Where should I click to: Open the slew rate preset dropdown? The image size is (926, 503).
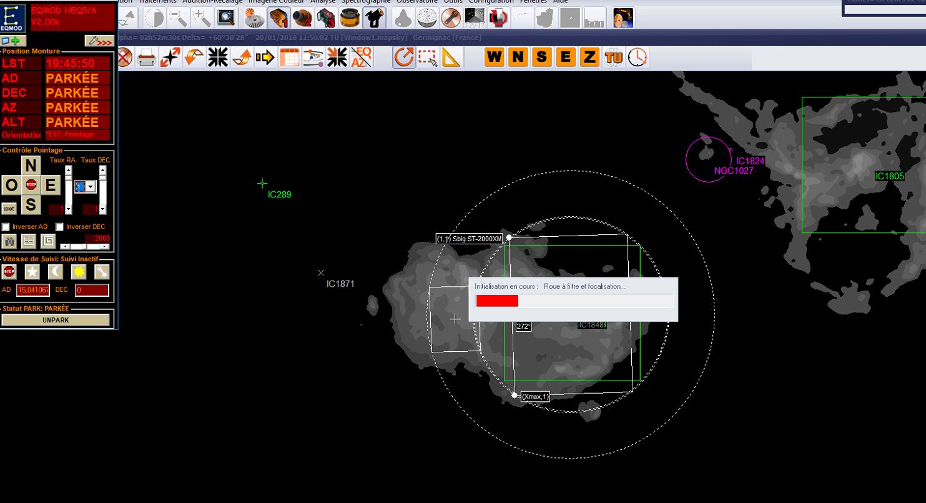(x=91, y=187)
